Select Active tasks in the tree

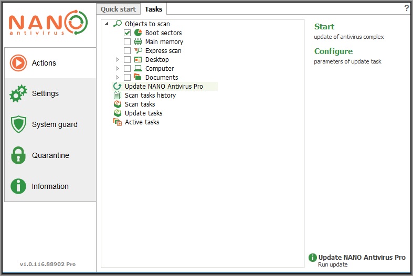pos(142,122)
